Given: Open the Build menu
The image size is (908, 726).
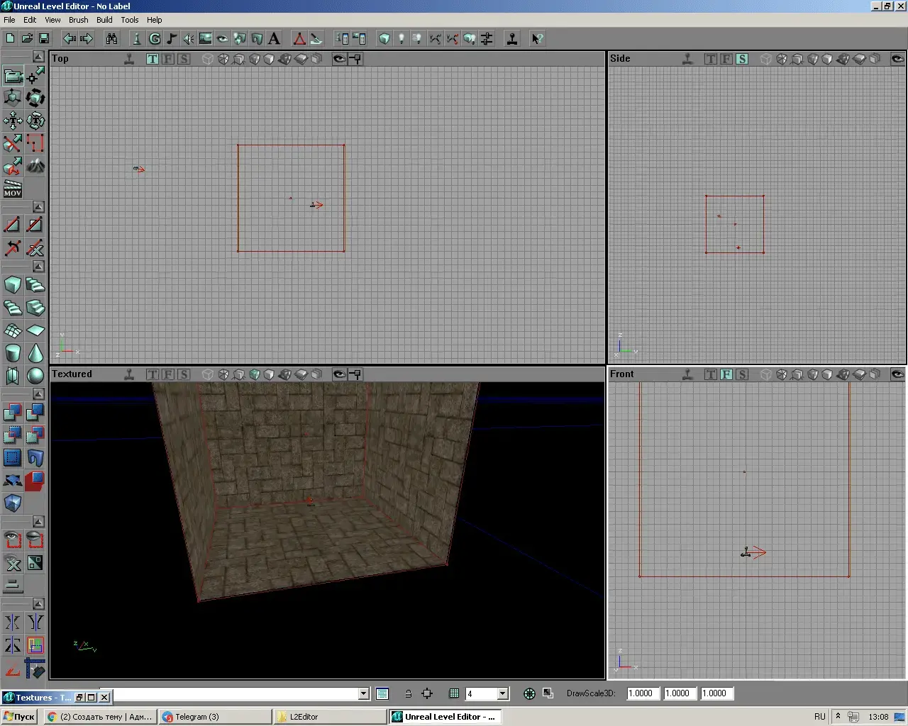Looking at the screenshot, I should 104,20.
